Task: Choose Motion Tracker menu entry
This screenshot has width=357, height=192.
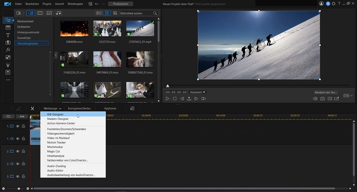Action: click(56, 143)
